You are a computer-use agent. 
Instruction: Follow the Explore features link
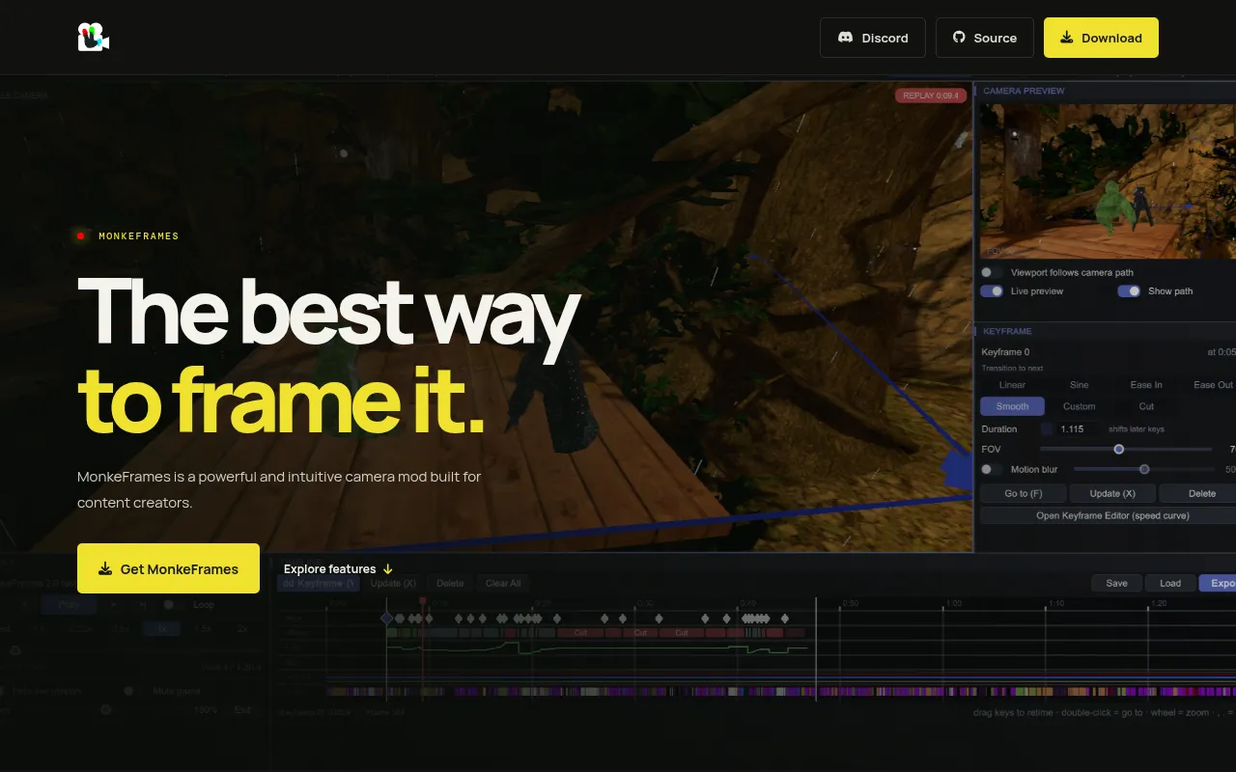coord(338,568)
